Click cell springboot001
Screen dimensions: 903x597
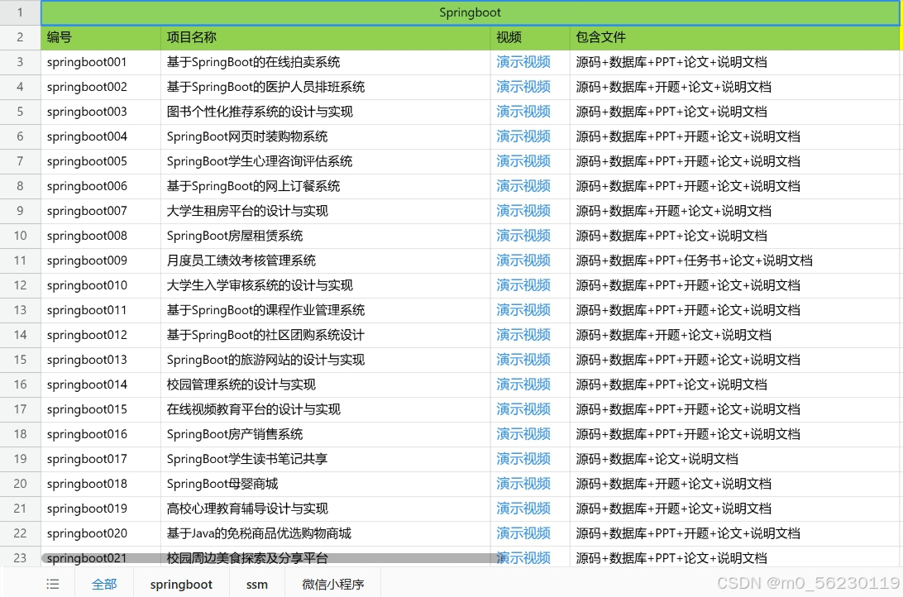point(101,62)
